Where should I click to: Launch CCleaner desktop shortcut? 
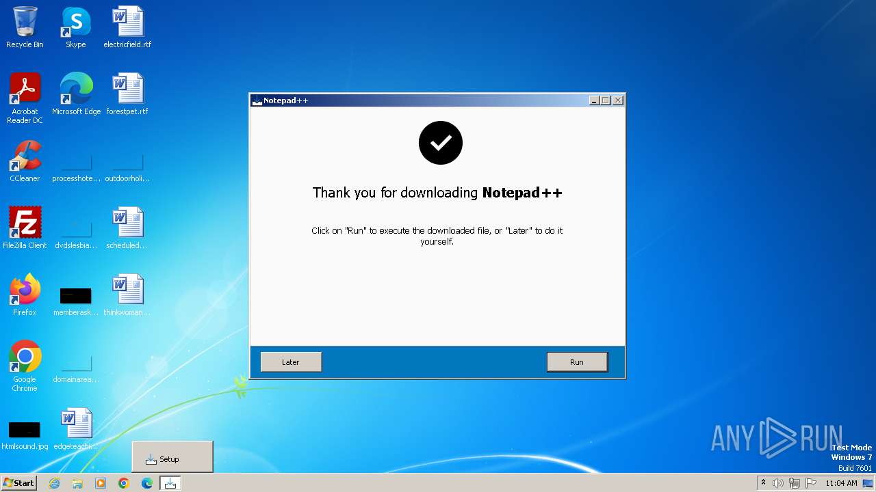point(25,161)
